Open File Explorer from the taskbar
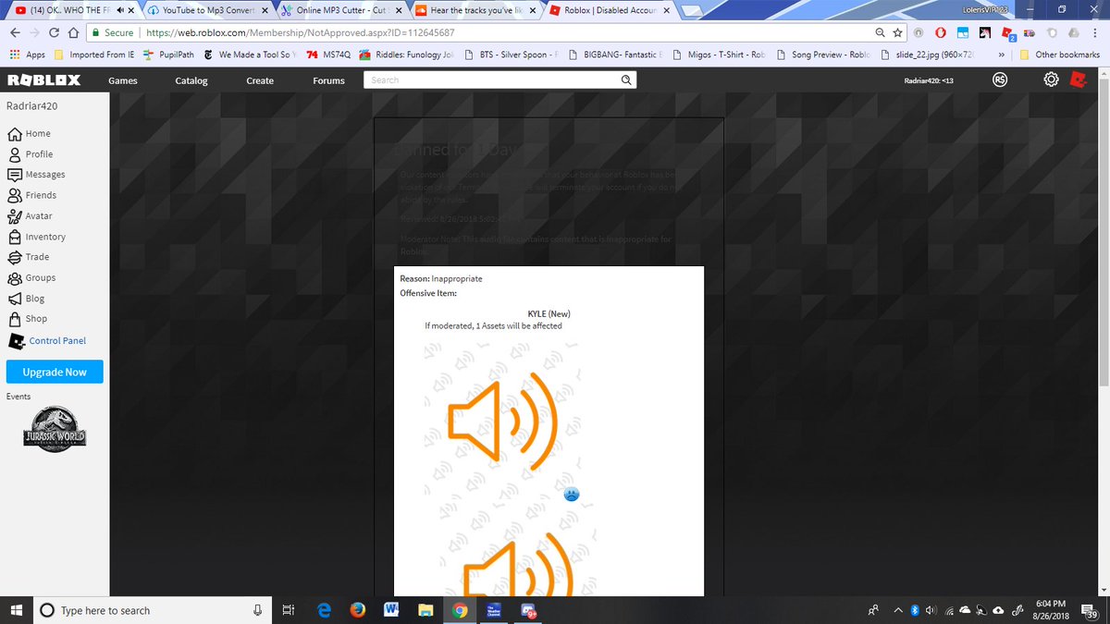 point(425,610)
